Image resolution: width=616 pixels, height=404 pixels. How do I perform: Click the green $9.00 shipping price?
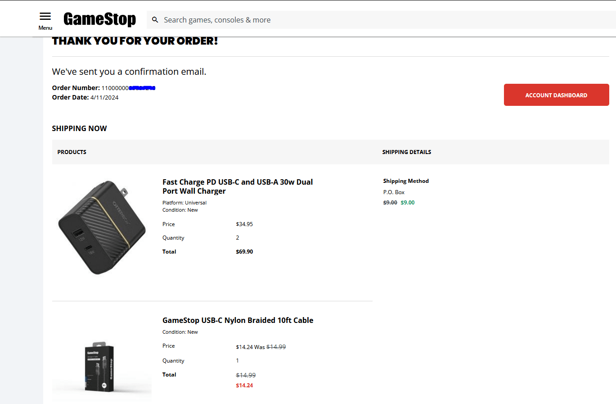pyautogui.click(x=408, y=203)
